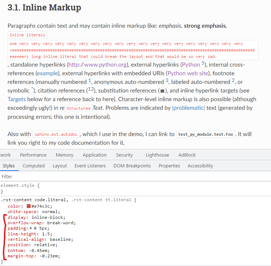Edit the color property name
This screenshot has height=266, width=271.
pos(14,206)
